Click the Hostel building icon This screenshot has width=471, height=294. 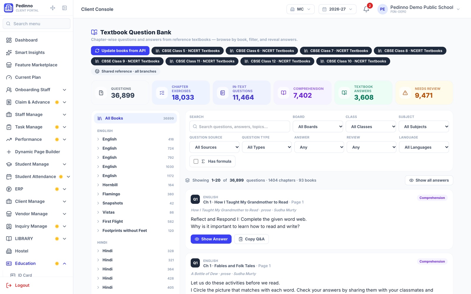pyautogui.click(x=9, y=251)
